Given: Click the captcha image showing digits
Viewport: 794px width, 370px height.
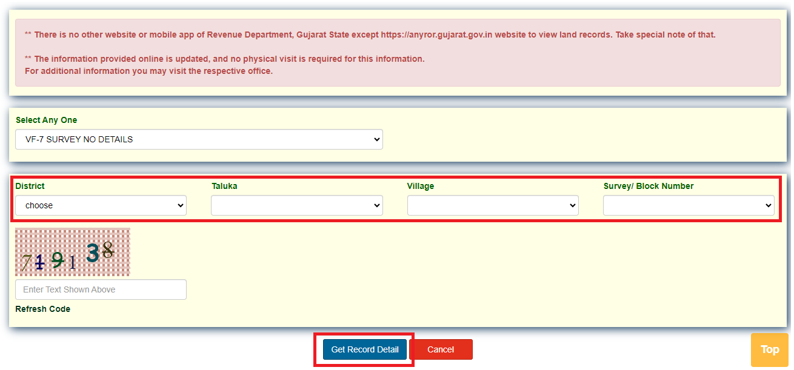Looking at the screenshot, I should (x=72, y=251).
